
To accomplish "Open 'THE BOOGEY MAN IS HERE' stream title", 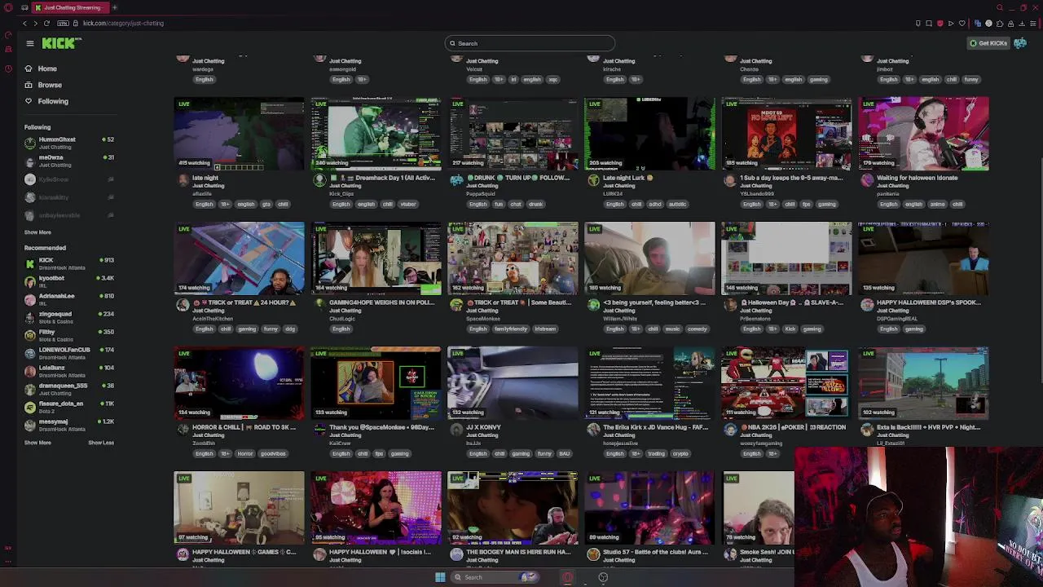I will [x=518, y=552].
